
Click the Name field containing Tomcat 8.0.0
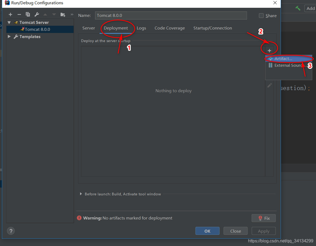(x=171, y=15)
